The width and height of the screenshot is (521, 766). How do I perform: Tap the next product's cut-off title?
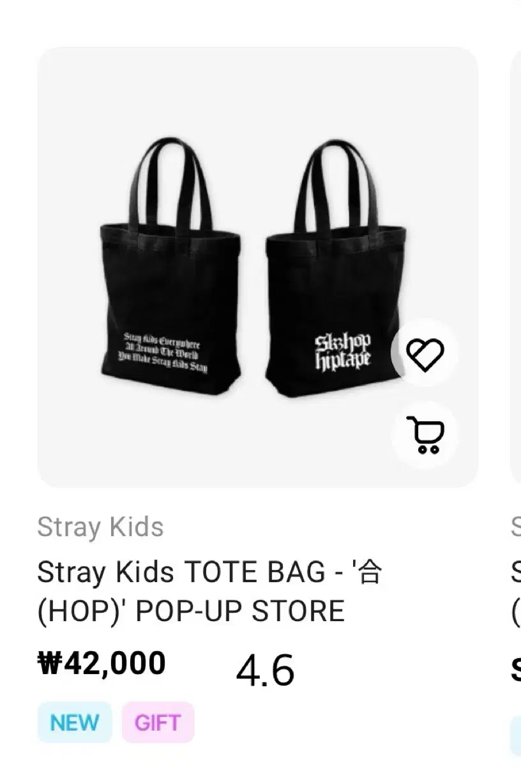click(516, 591)
